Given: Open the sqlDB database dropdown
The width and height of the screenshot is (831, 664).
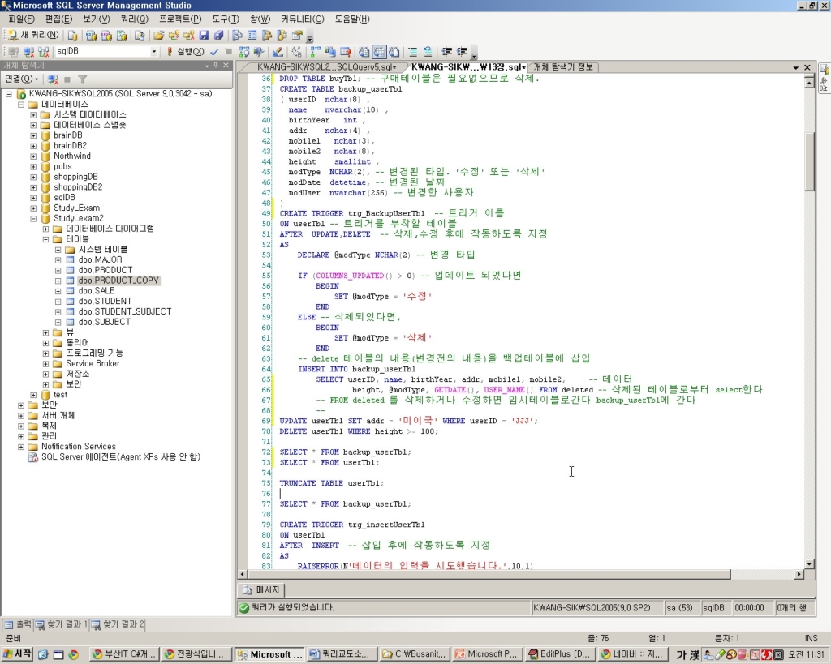Looking at the screenshot, I should pos(153,51).
